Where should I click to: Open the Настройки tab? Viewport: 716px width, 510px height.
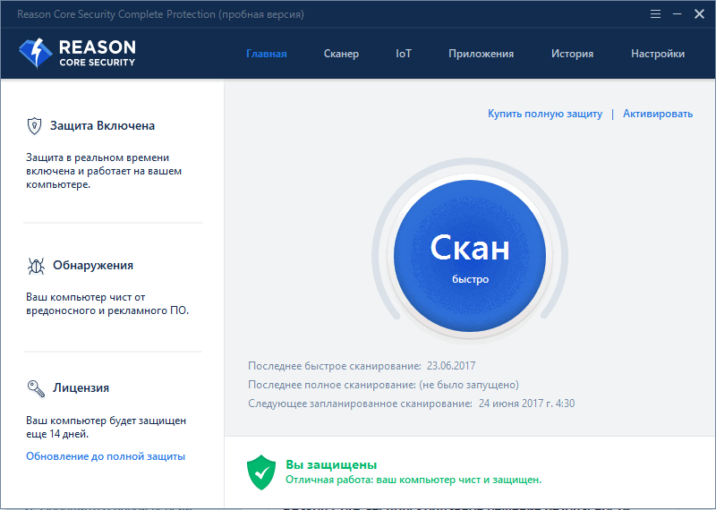point(658,54)
